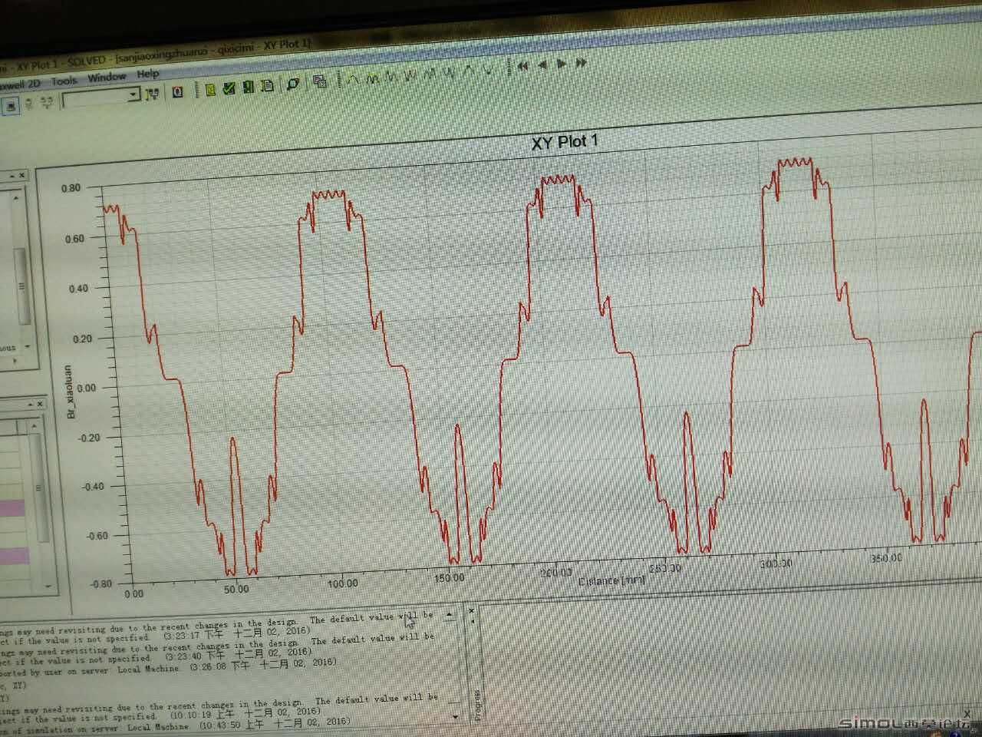Screen dimensions: 982x737
Task: Click the Distance [mm] axis label
Action: point(611,581)
